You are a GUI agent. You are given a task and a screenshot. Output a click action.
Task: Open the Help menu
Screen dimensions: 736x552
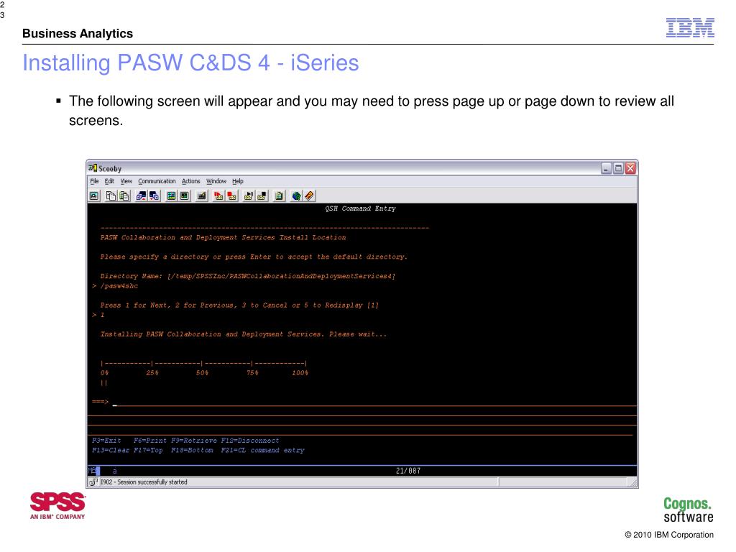click(238, 181)
